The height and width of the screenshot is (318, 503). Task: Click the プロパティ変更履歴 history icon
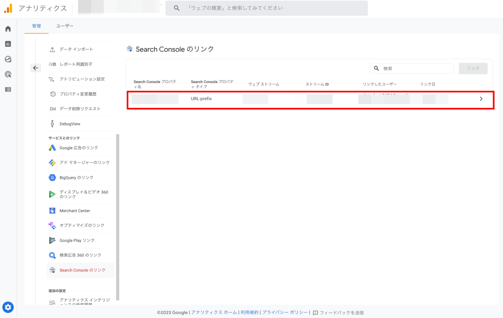[53, 94]
